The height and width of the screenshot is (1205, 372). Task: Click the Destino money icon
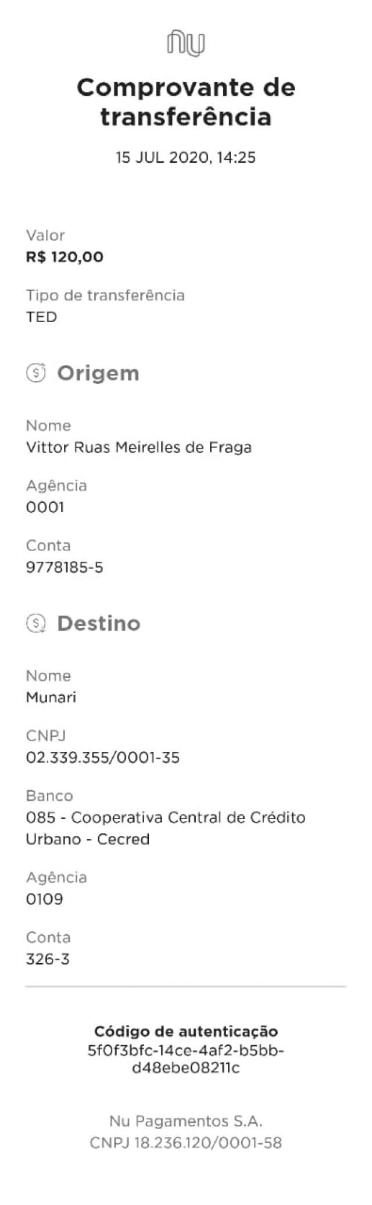(36, 623)
